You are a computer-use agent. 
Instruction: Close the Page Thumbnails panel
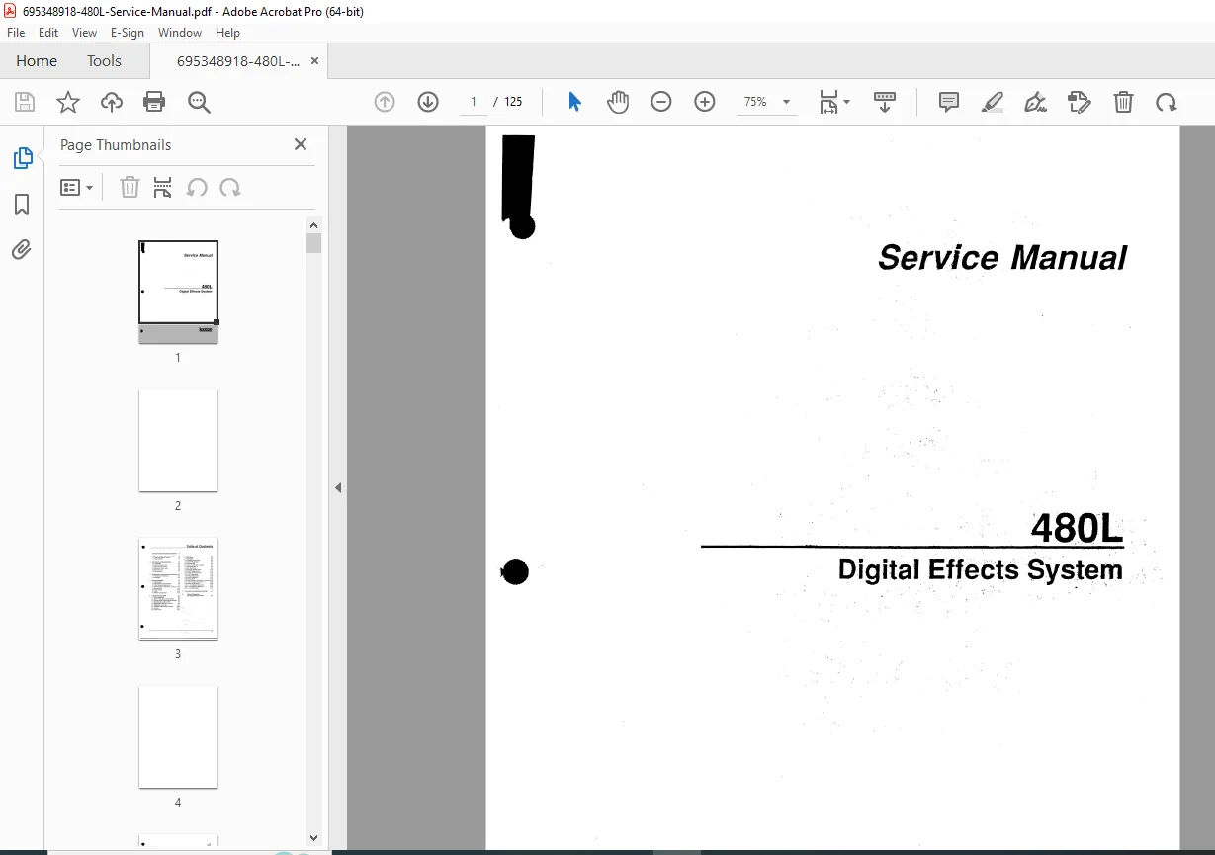point(301,144)
